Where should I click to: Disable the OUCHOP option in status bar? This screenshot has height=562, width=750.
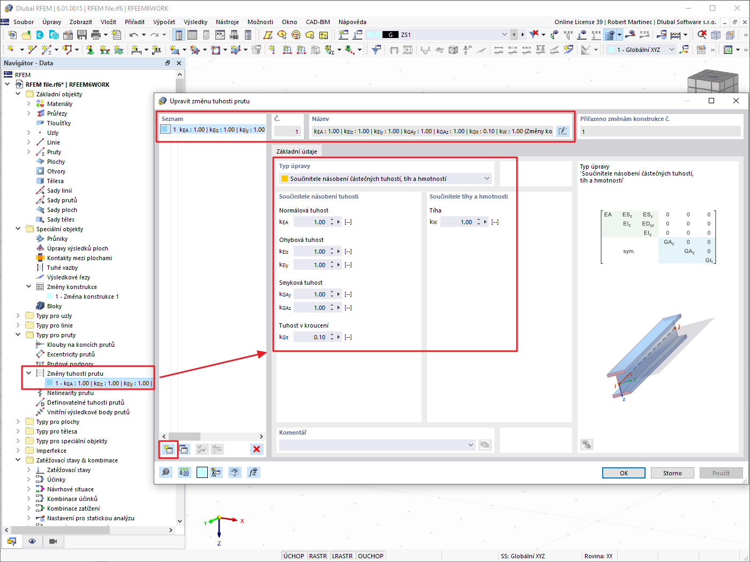[x=370, y=555]
